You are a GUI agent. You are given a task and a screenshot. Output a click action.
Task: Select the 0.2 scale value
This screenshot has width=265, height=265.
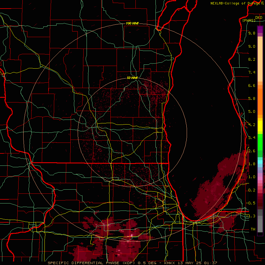click(252, 190)
